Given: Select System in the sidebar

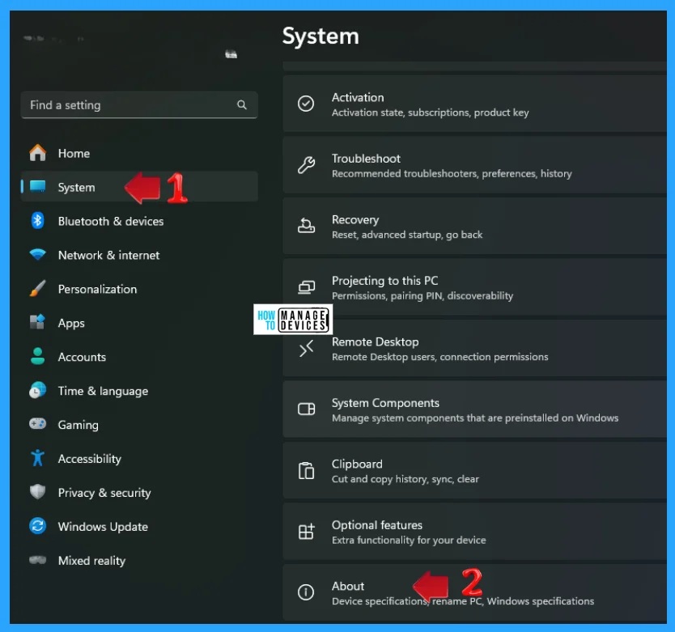Looking at the screenshot, I should click(x=139, y=187).
